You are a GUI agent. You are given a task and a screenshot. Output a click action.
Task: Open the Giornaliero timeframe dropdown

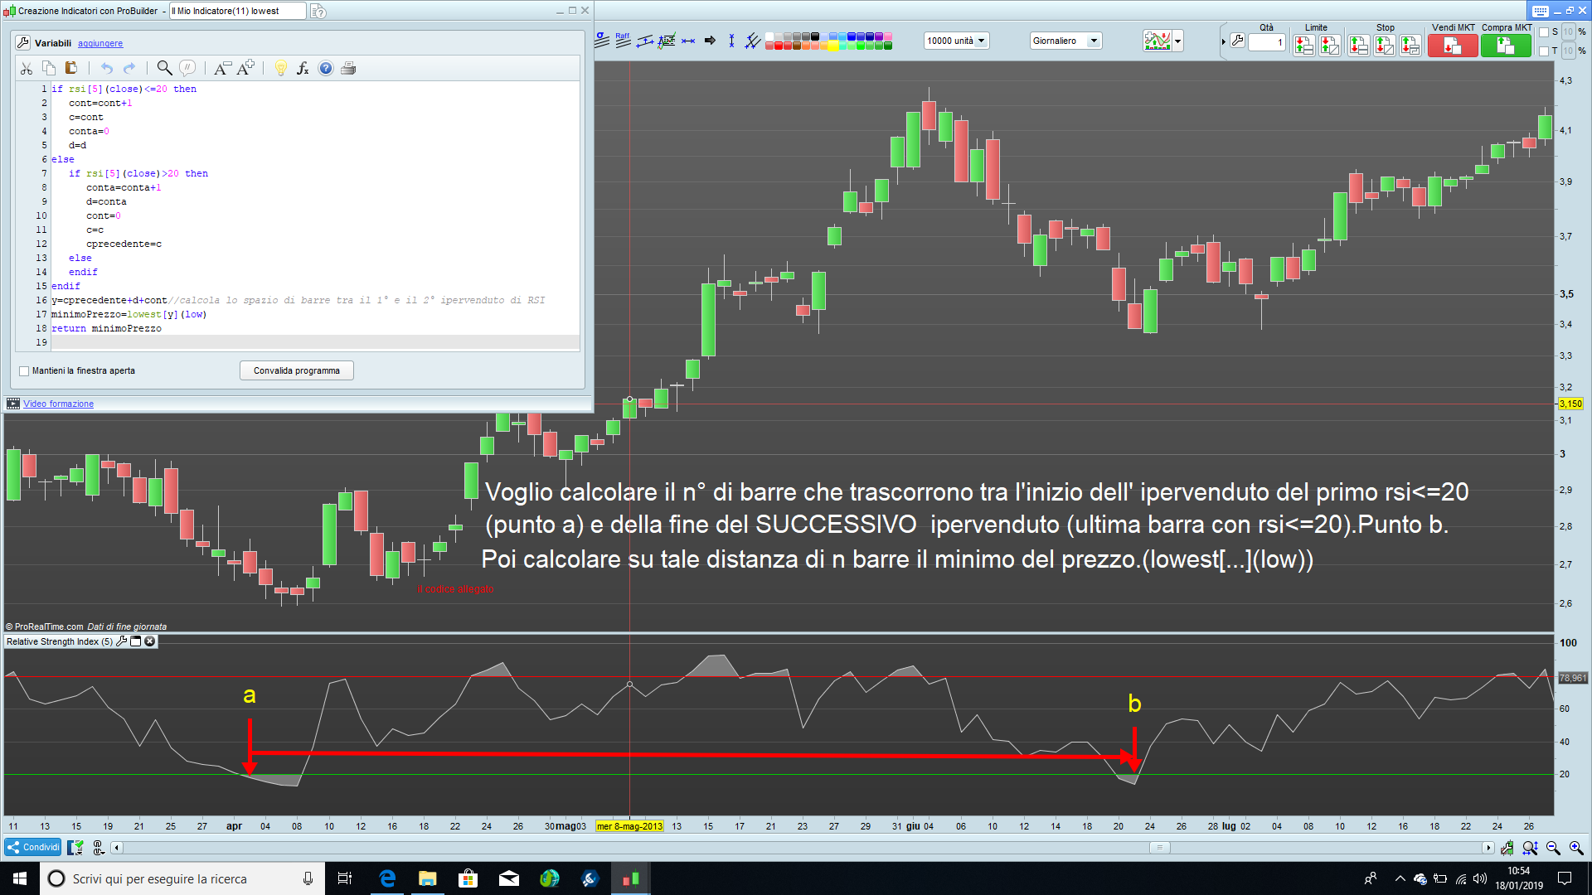[1065, 41]
